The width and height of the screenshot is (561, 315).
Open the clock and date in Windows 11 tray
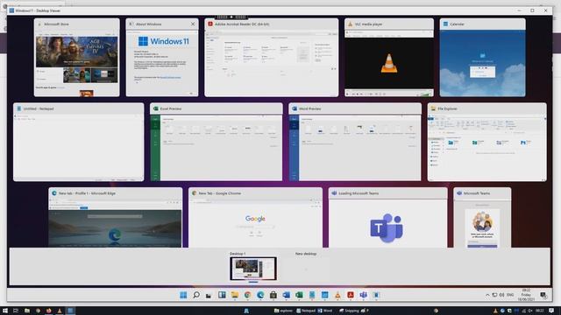(x=526, y=295)
